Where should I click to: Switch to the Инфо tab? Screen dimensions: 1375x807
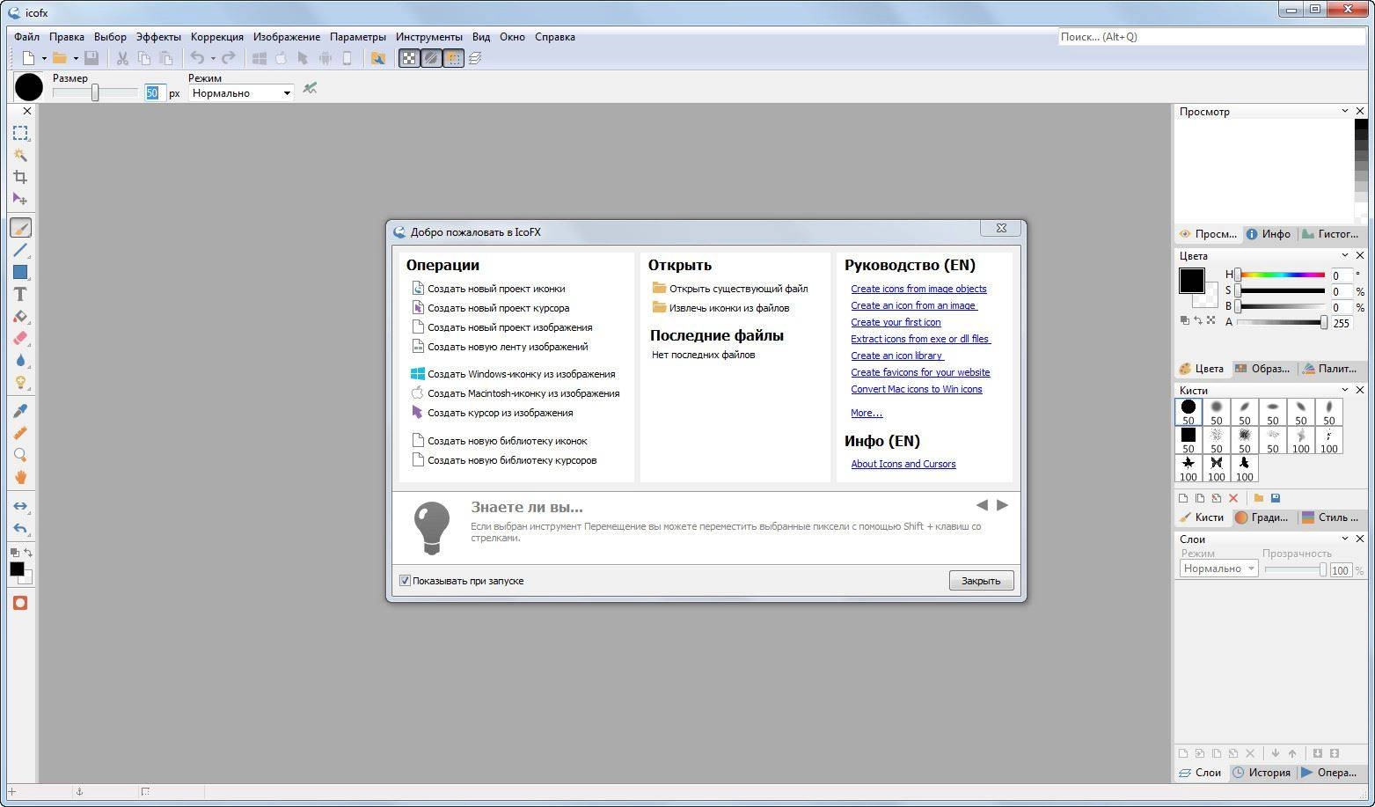click(x=1269, y=233)
